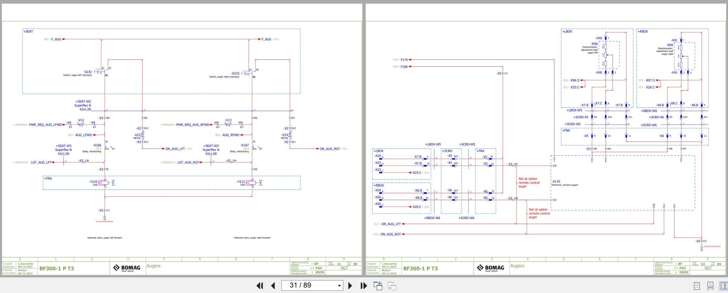Click 'Switch, auger right man/auto' text
The height and width of the screenshot is (293, 728).
(x=224, y=77)
